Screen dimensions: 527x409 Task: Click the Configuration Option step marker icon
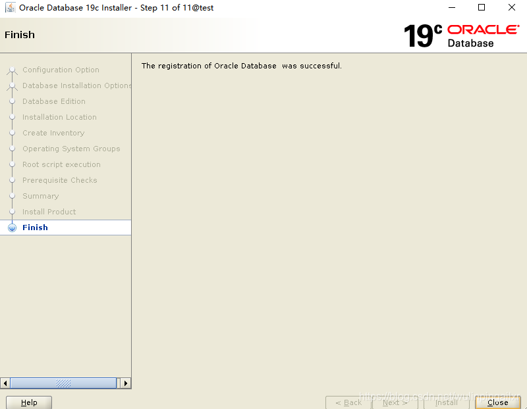[x=12, y=70]
